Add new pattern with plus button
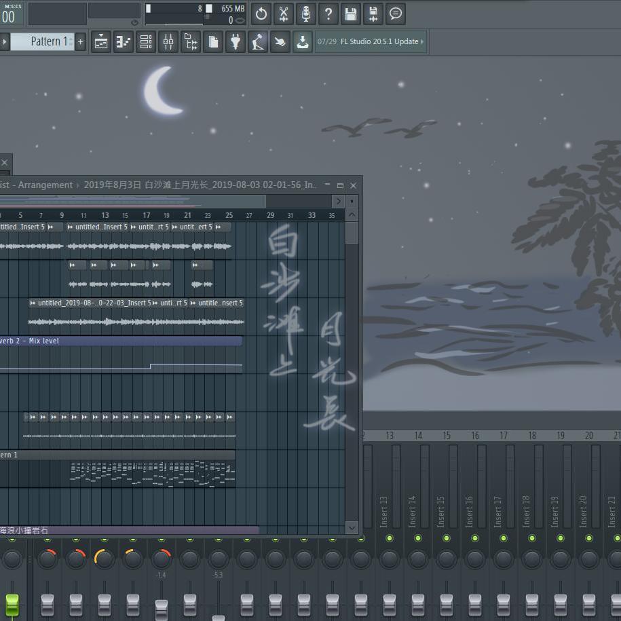621x621 pixels. click(x=80, y=42)
